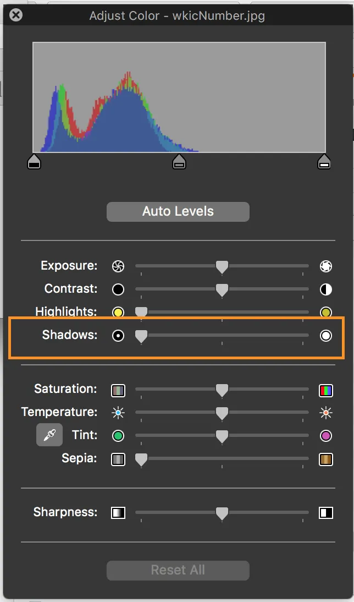Click the high exposure aperture icon
354x602 pixels.
(x=326, y=266)
